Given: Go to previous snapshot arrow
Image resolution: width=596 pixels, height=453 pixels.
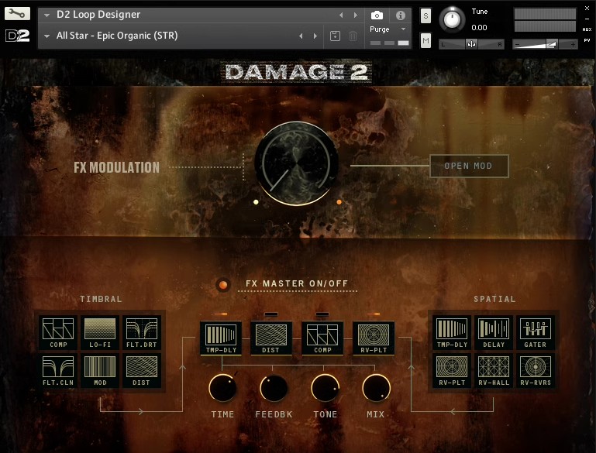Looking at the screenshot, I should click(301, 36).
